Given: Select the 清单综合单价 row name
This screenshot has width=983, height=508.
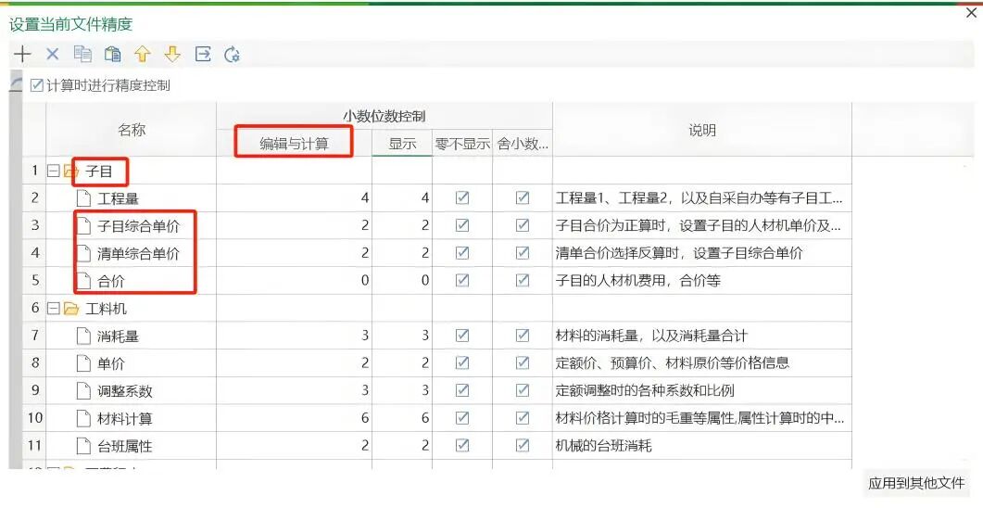Looking at the screenshot, I should 139,254.
